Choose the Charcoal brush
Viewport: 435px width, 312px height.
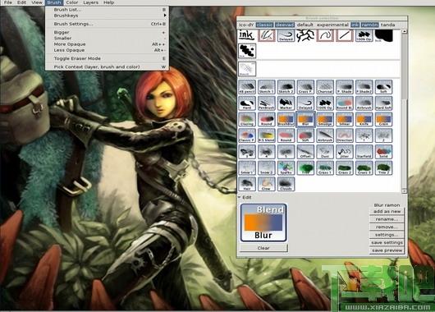[325, 87]
